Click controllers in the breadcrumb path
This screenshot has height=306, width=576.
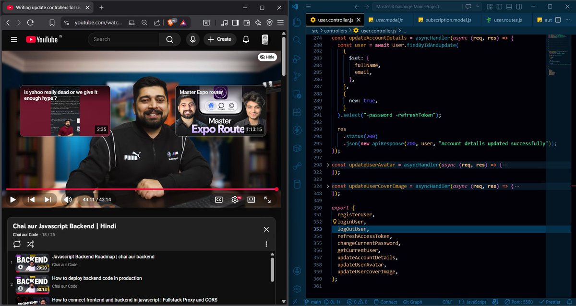[x=335, y=31]
